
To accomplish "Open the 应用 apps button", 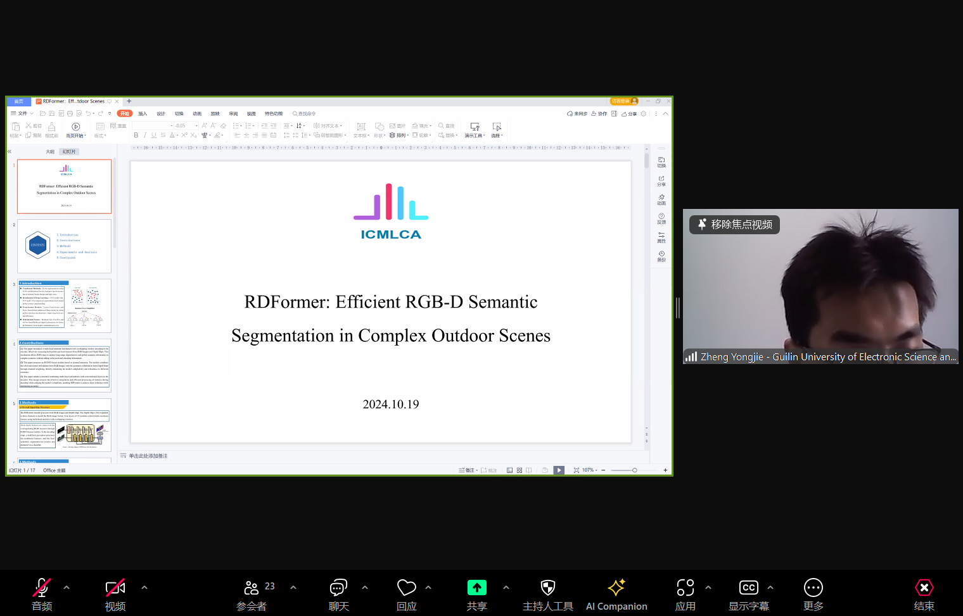I will pyautogui.click(x=686, y=594).
